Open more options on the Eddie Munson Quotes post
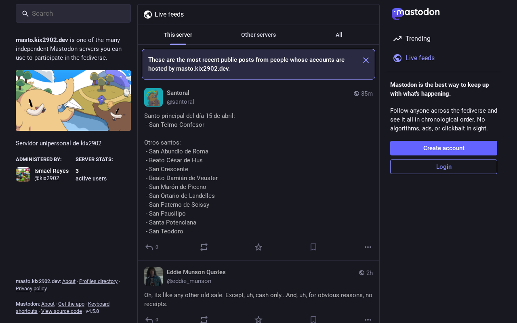The height and width of the screenshot is (323, 517). click(368, 319)
